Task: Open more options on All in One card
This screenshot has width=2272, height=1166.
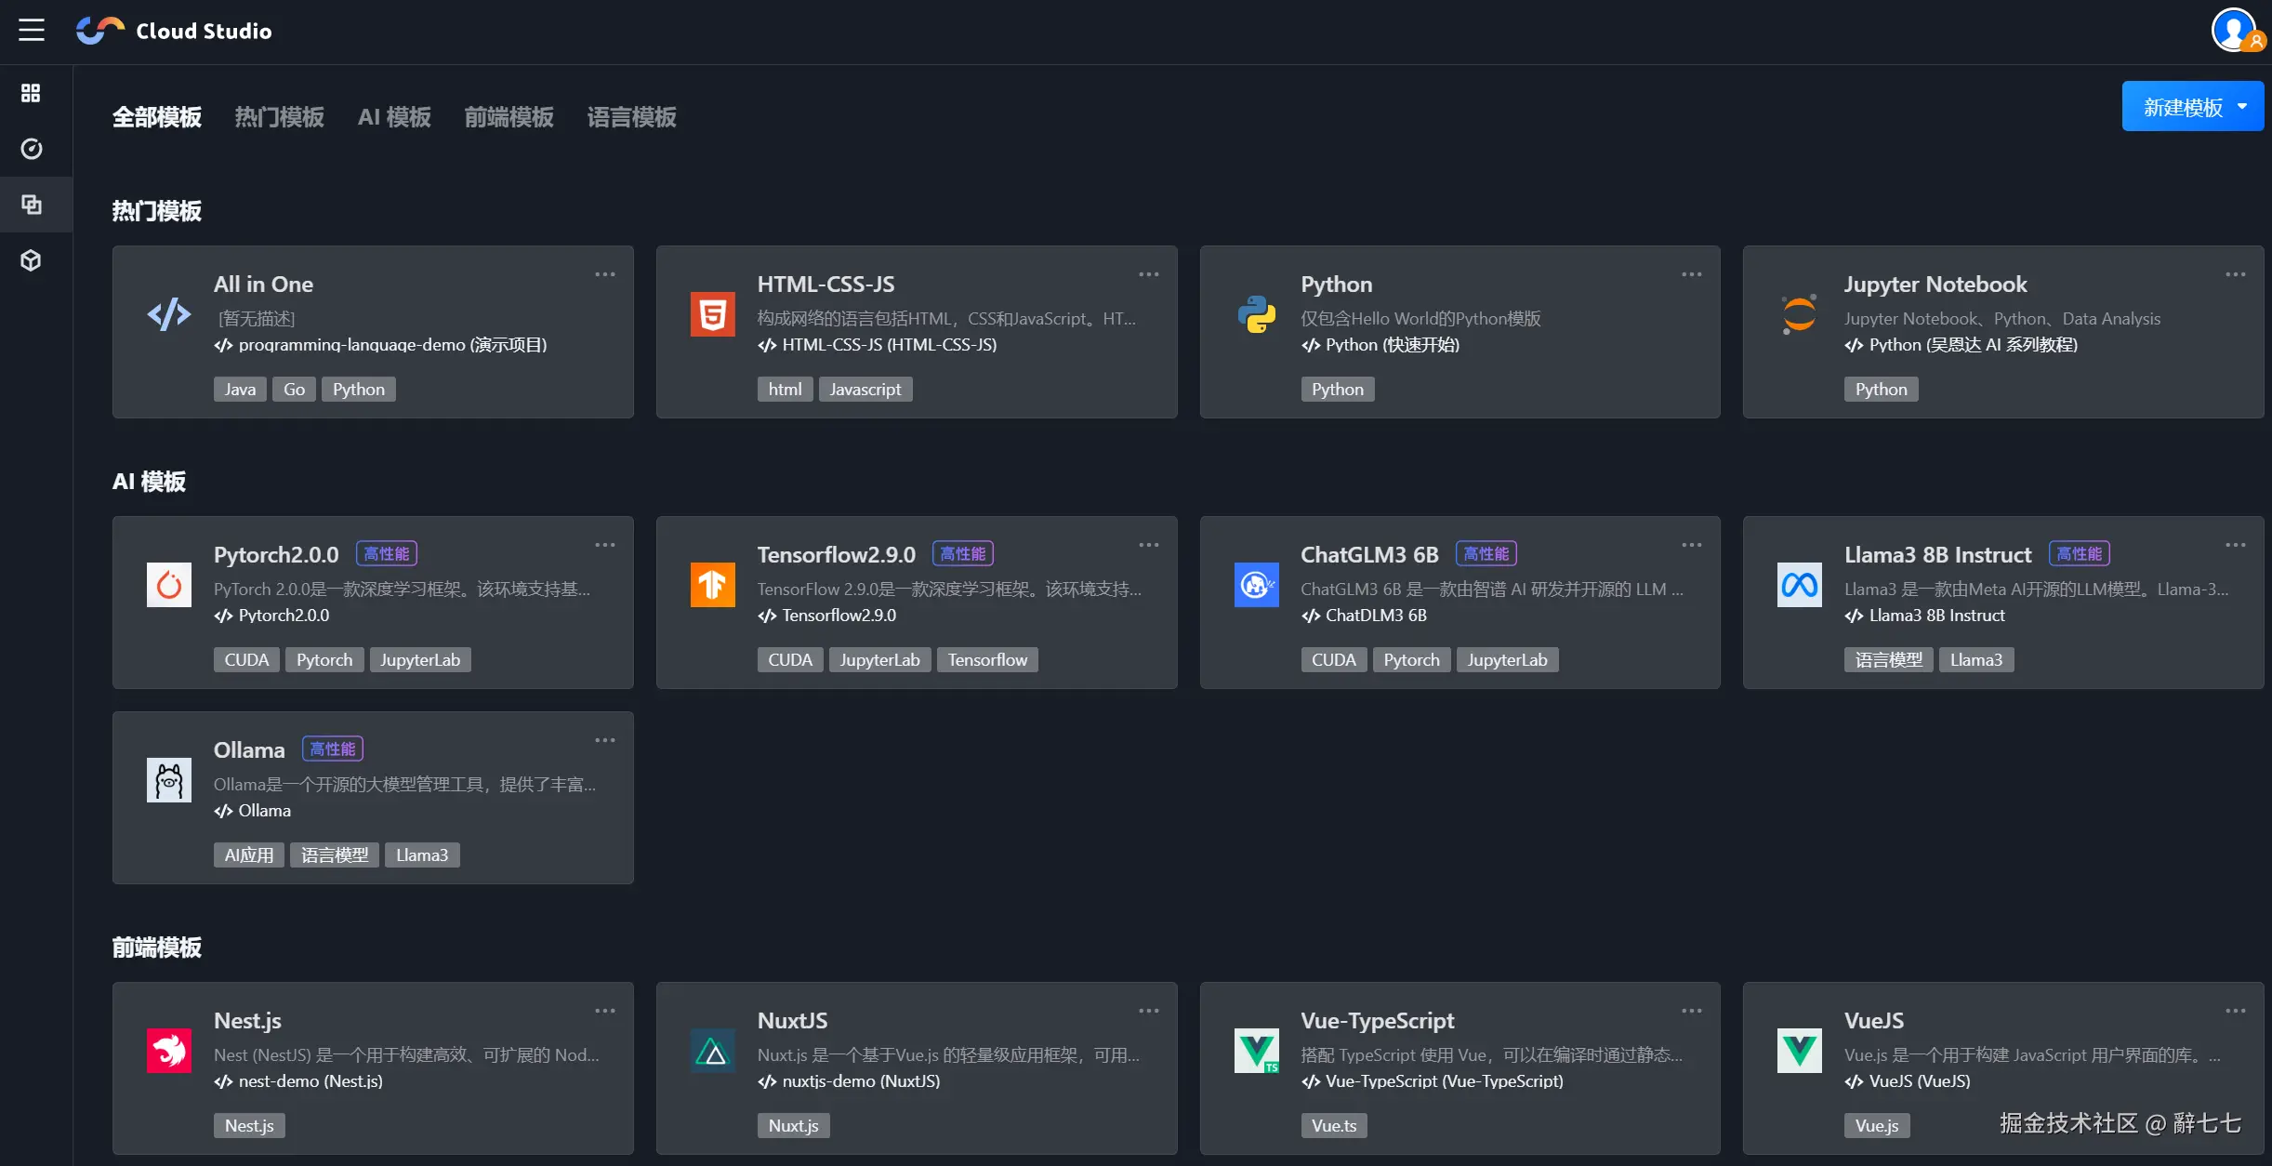Action: tap(605, 274)
